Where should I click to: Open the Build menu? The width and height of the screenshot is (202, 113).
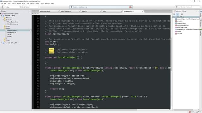(24, 3)
